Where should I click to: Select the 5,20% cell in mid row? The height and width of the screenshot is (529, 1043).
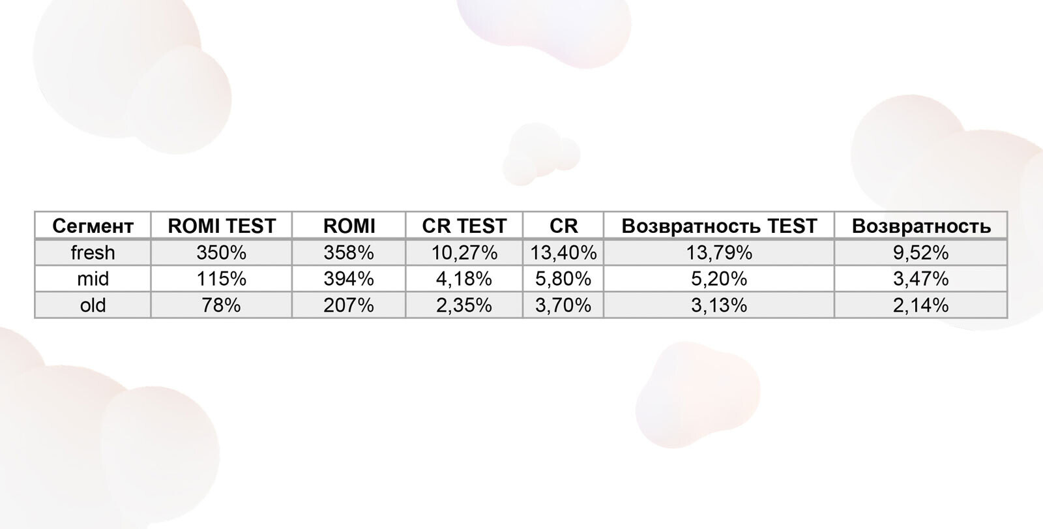719,279
